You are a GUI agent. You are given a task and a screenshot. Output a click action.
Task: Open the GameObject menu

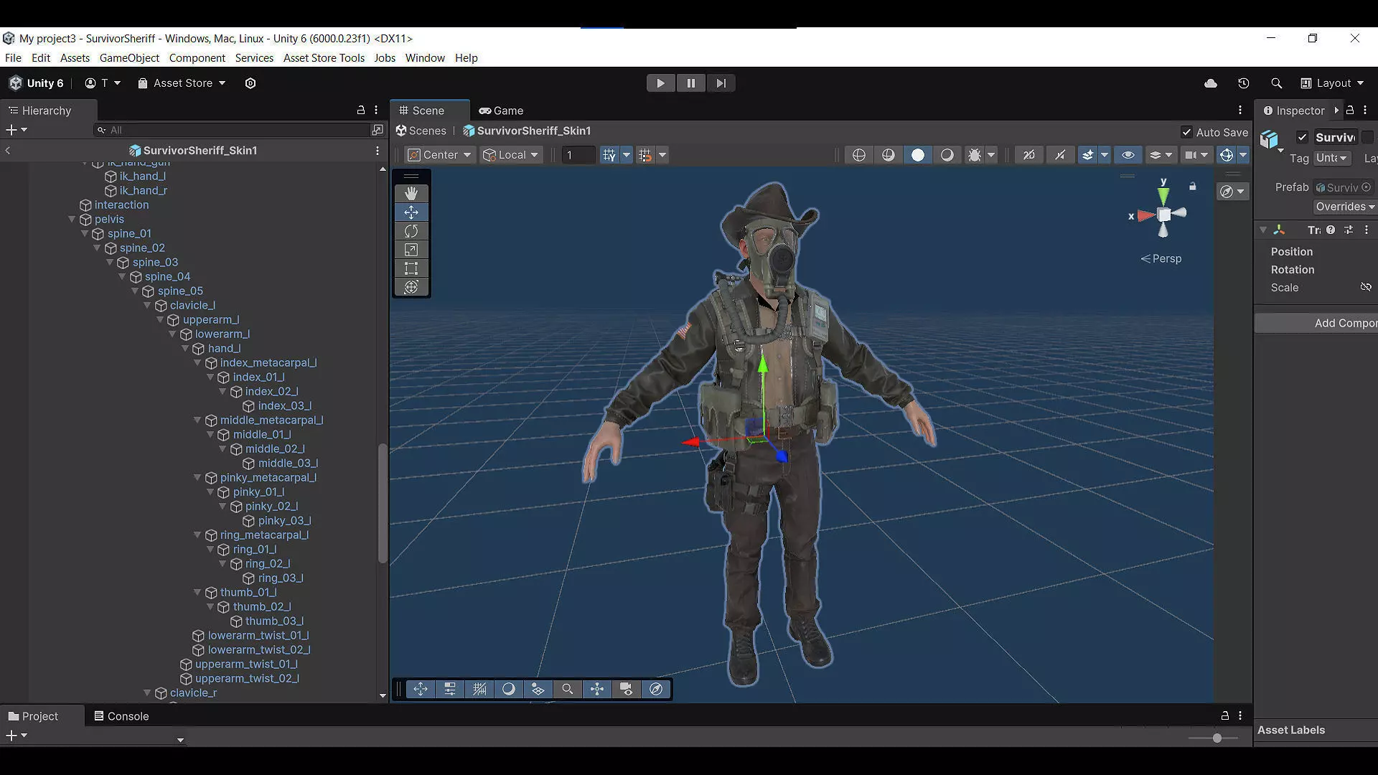point(129,58)
